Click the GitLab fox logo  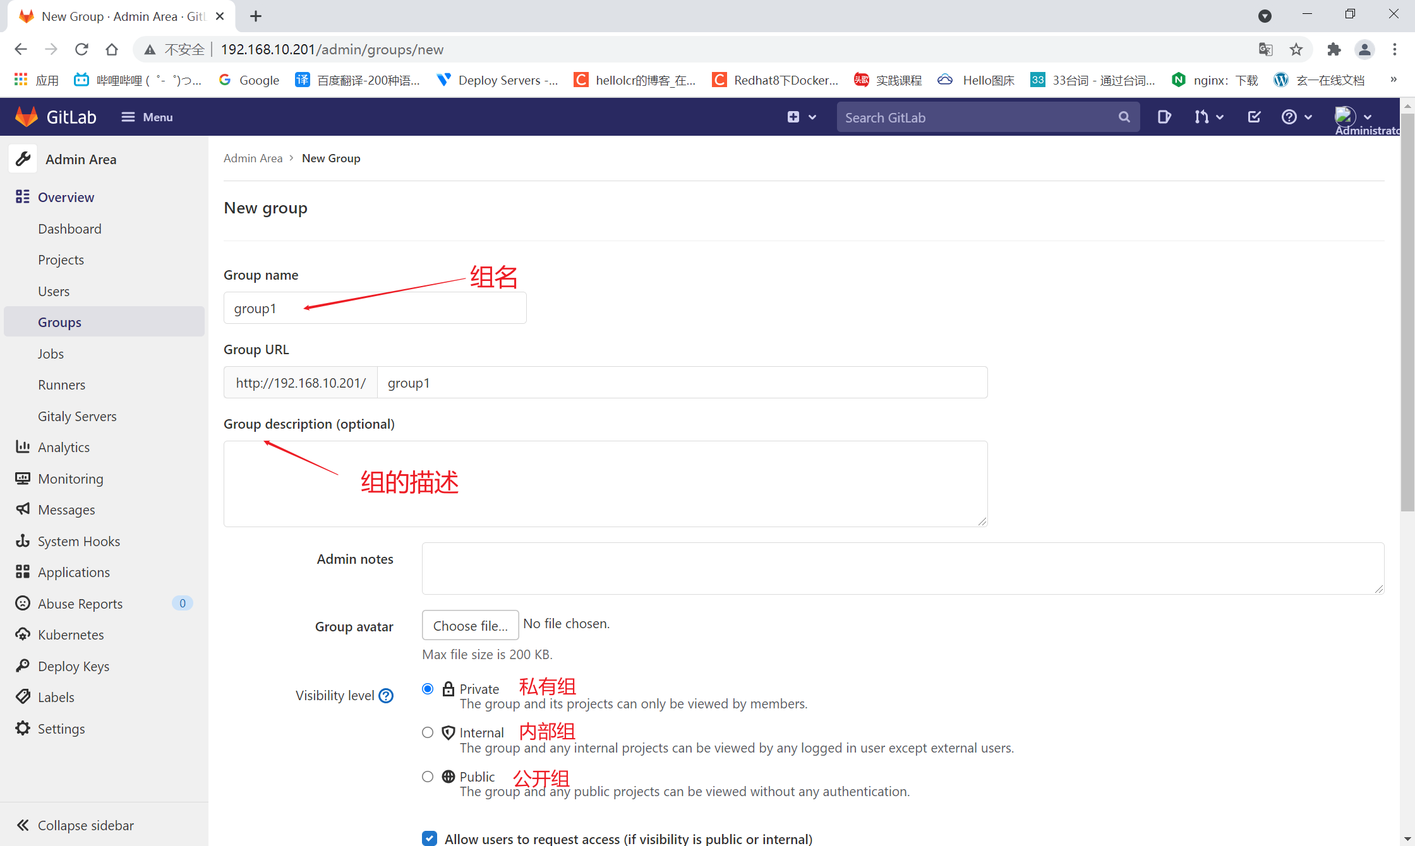(27, 117)
